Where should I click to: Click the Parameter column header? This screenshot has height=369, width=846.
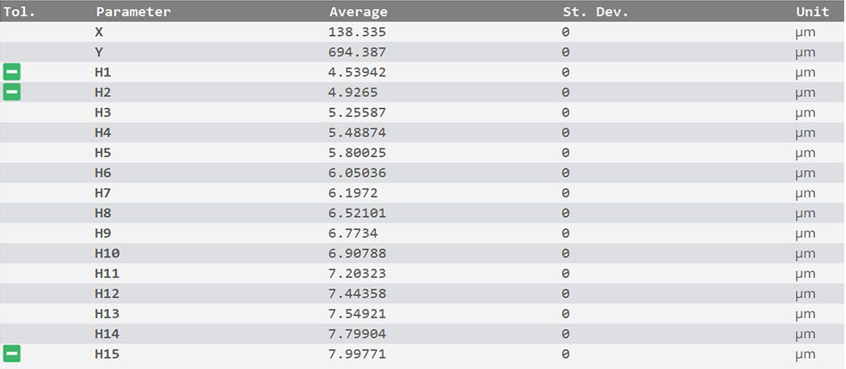133,12
